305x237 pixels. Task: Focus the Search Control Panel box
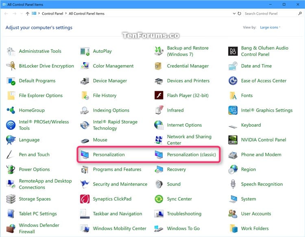[271, 13]
